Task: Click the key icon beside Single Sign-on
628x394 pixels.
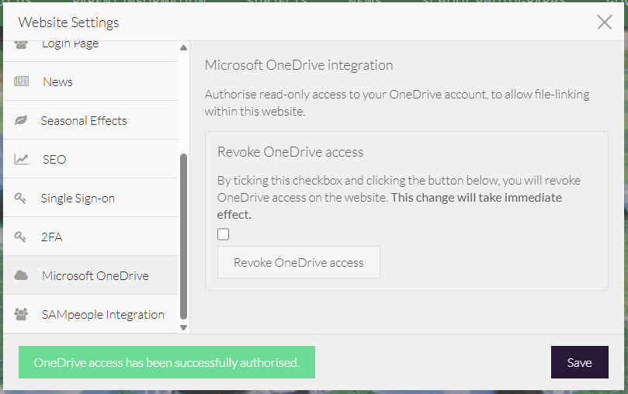Action: [22, 198]
